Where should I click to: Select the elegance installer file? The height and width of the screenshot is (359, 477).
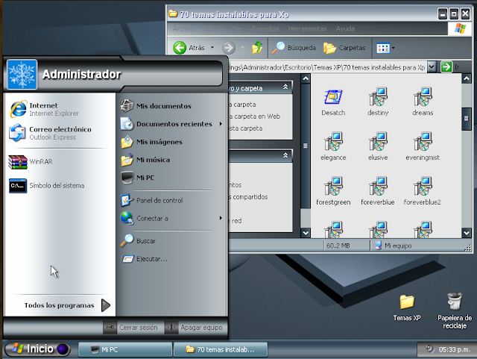[333, 146]
